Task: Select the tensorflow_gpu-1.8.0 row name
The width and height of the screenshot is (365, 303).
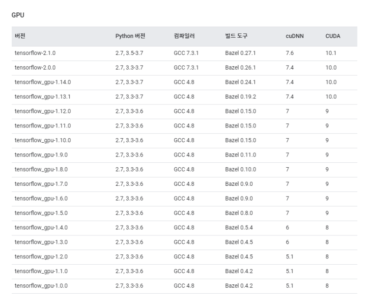Action: 41,169
